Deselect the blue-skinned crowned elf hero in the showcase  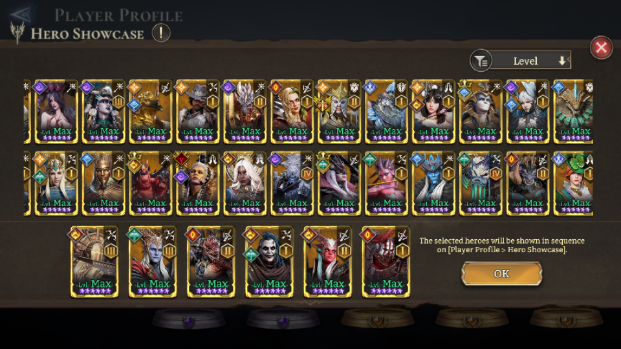pos(153,262)
